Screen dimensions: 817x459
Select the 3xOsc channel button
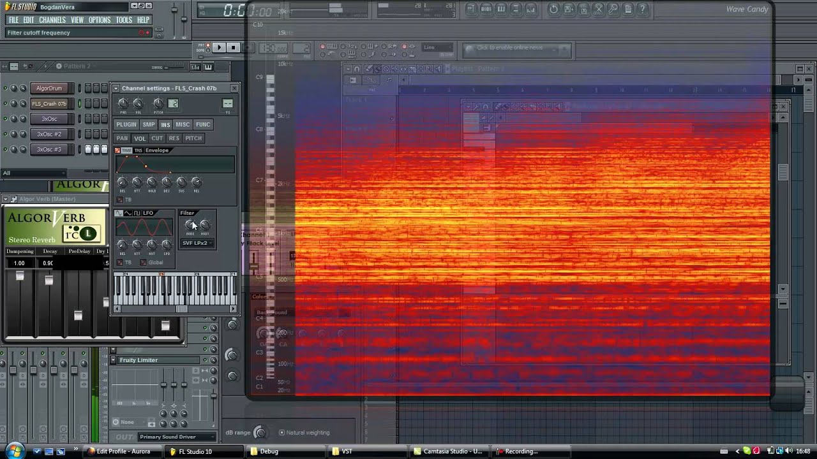pos(52,119)
